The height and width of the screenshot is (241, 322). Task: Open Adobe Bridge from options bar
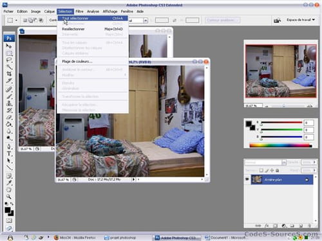[277, 21]
